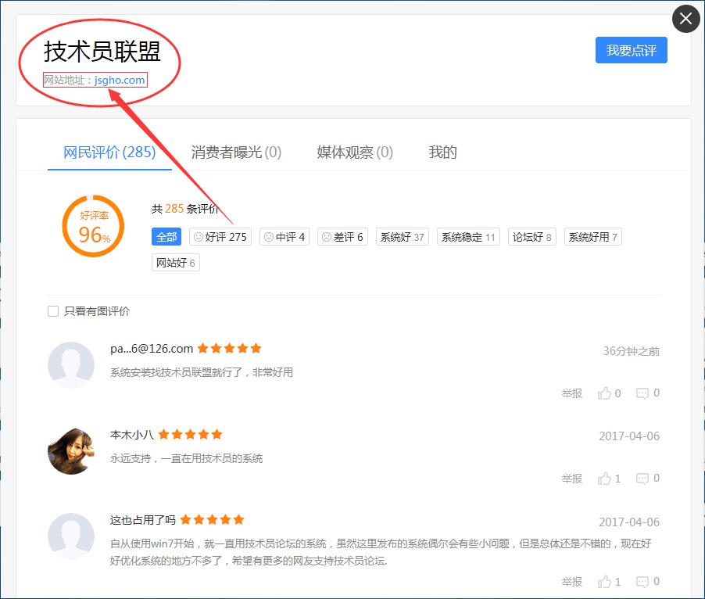This screenshot has height=599, width=705.
Task: Switch to 消费者曝光 tab
Action: [x=236, y=152]
